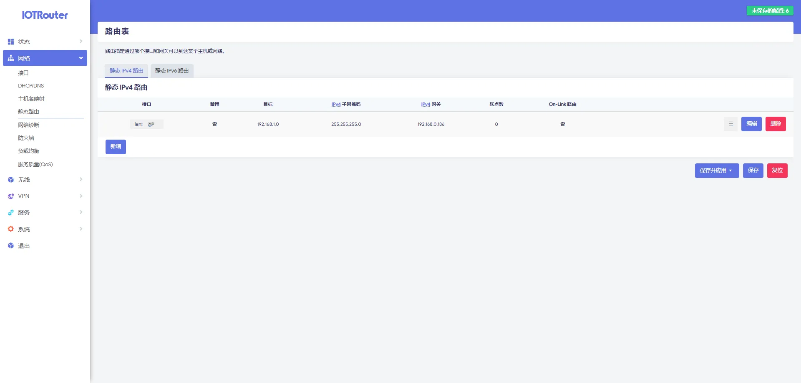Expand the 无线 menu chevron
The width and height of the screenshot is (801, 383).
point(81,179)
